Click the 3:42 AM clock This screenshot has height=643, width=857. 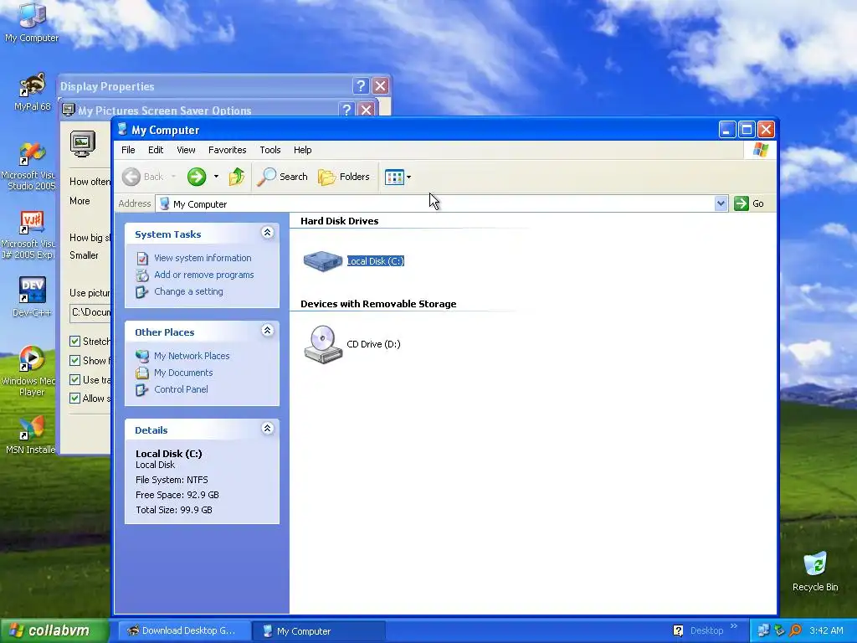click(x=826, y=630)
